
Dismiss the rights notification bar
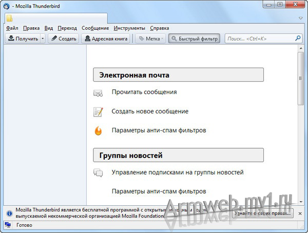300,213
